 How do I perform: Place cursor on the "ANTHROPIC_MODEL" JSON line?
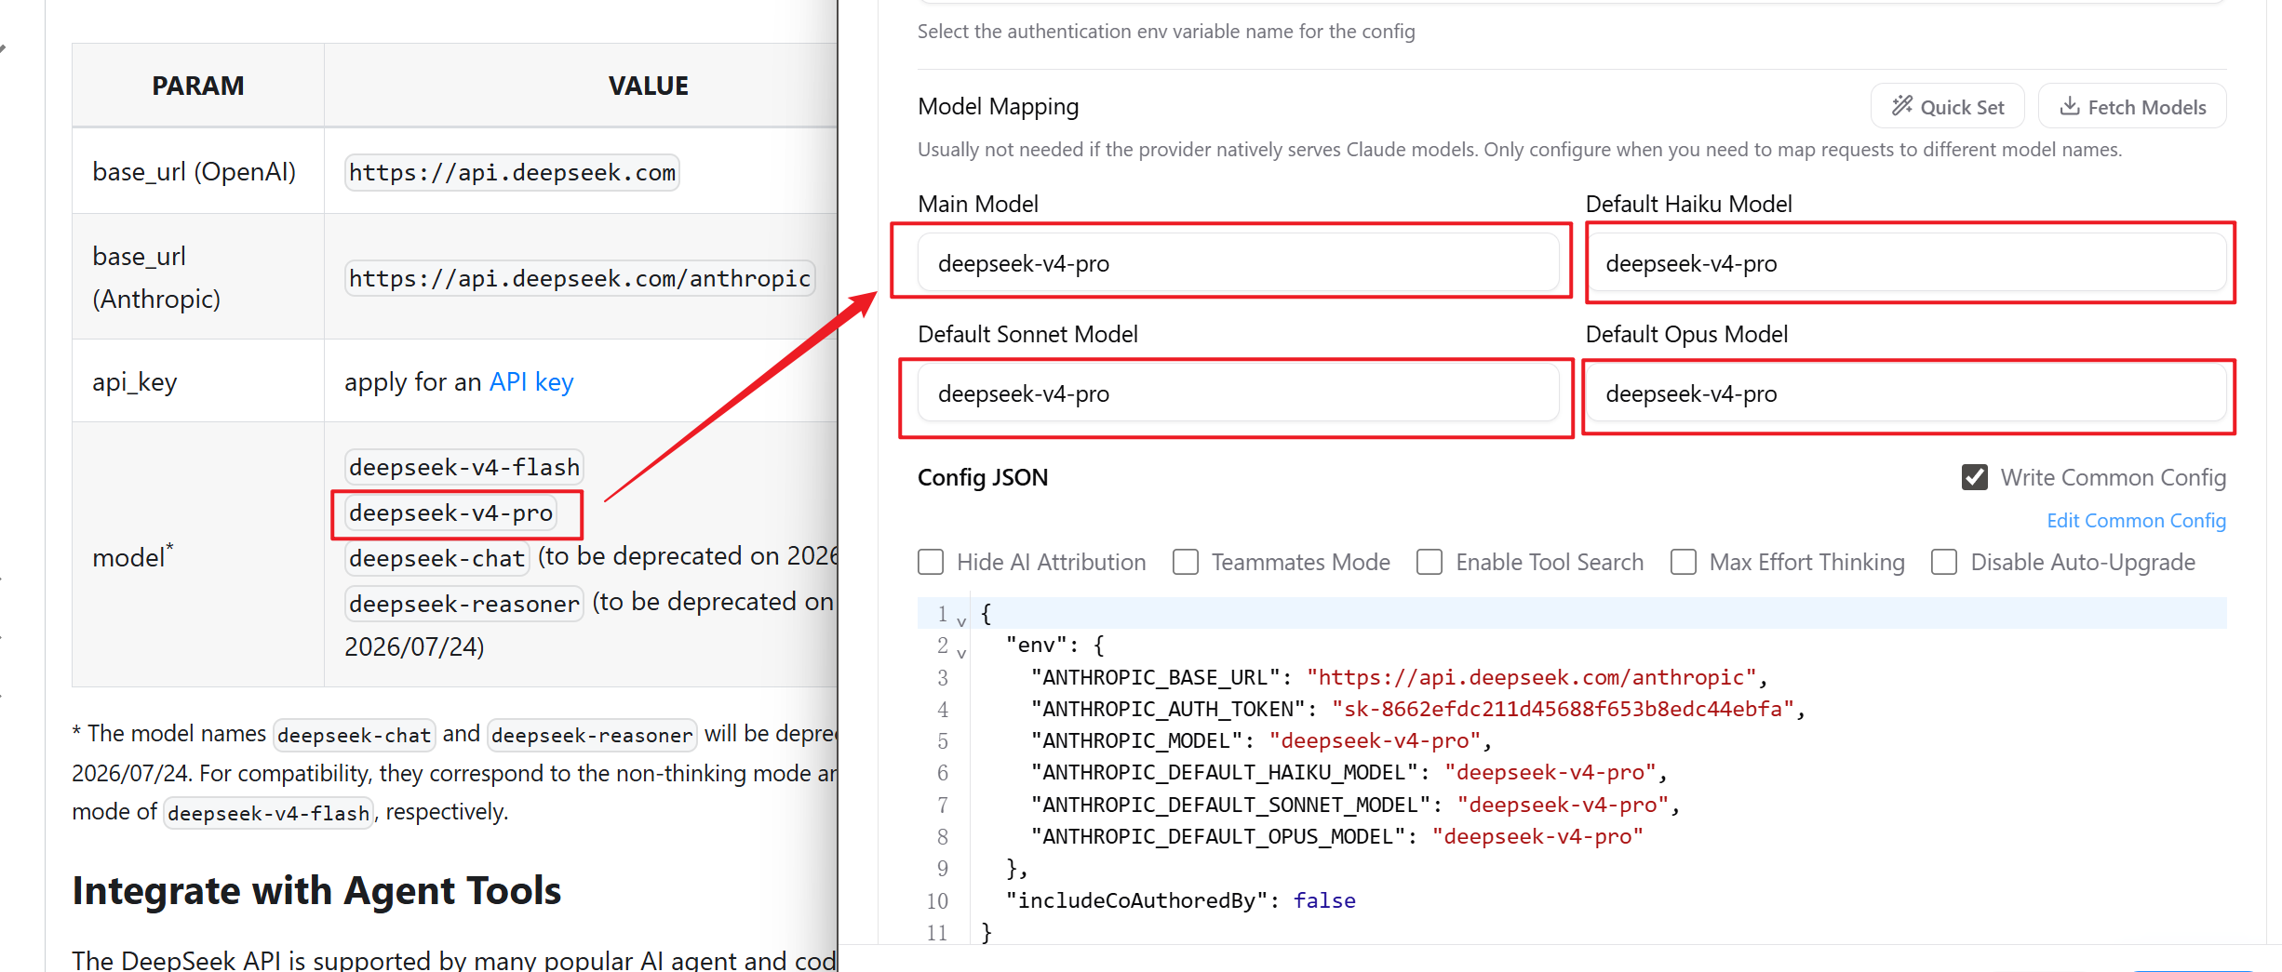[1261, 740]
